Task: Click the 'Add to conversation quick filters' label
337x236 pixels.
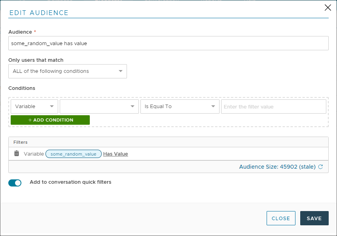Action: click(x=70, y=182)
